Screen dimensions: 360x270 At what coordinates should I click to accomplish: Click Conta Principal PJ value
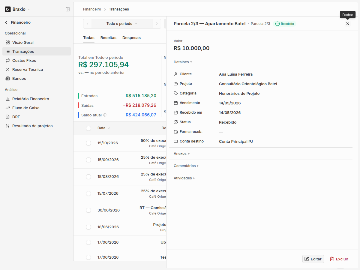[x=236, y=142]
